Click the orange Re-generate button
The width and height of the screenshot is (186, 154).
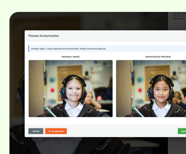(56, 131)
